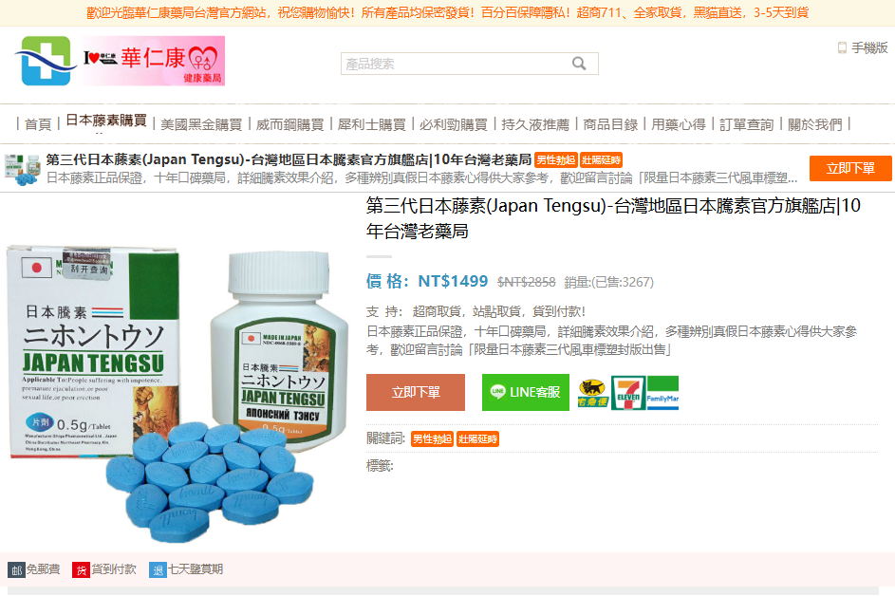Viewport: 895px width, 596px height.
Task: Open the 美國黑金購買 menu item
Action: click(x=201, y=124)
